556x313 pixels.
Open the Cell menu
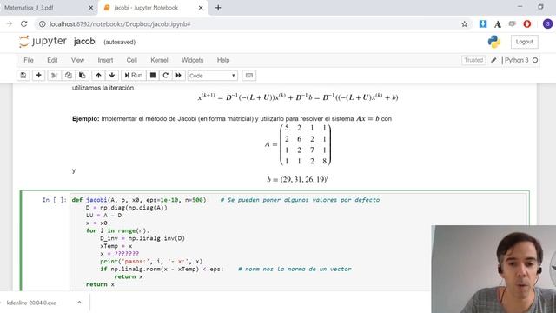coord(131,60)
